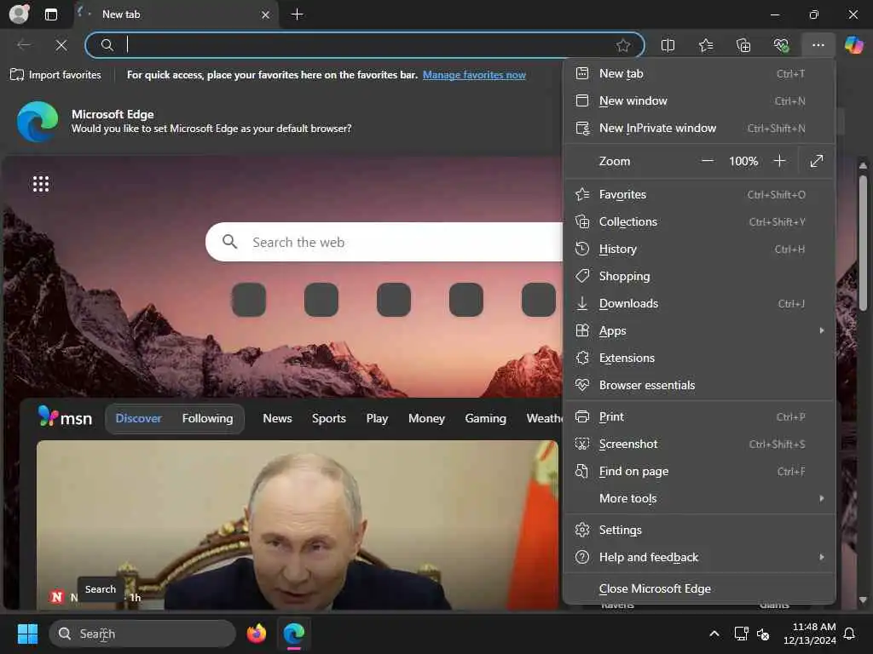The height and width of the screenshot is (654, 873).
Task: Close the New tab tab
Action: (x=266, y=15)
